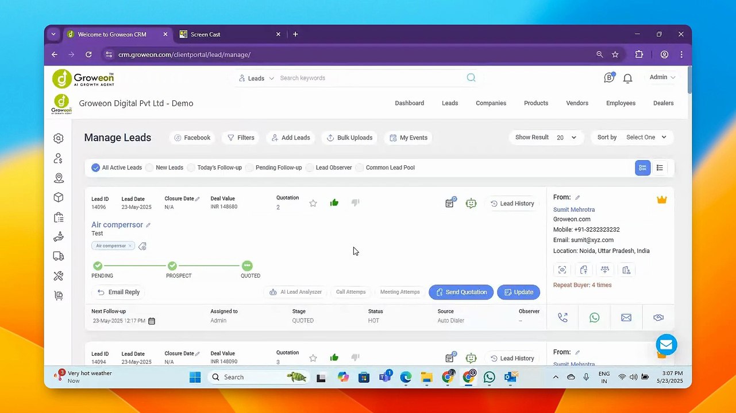
Task: Open Vendors menu
Action: [577, 103]
